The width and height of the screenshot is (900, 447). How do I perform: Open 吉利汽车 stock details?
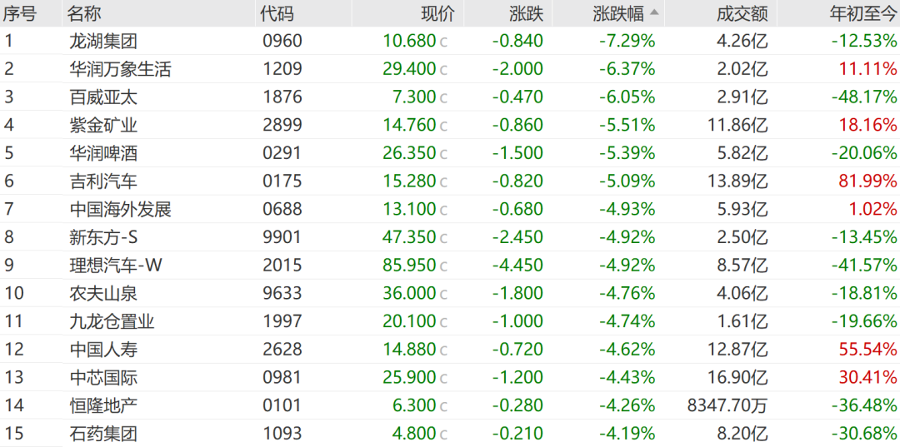103,181
